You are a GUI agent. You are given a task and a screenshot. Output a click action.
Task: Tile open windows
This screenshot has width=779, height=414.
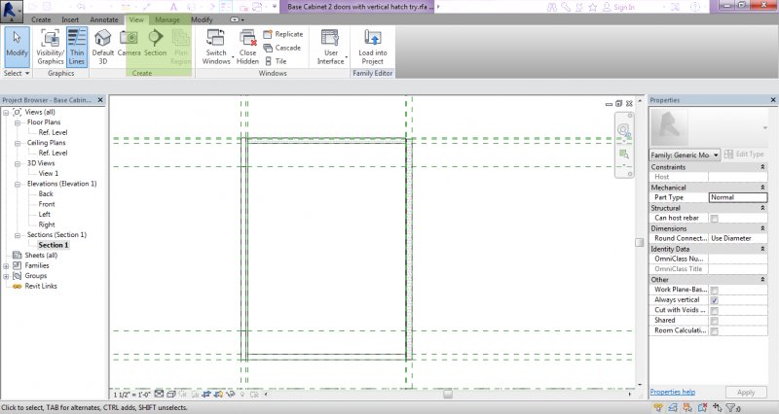276,61
